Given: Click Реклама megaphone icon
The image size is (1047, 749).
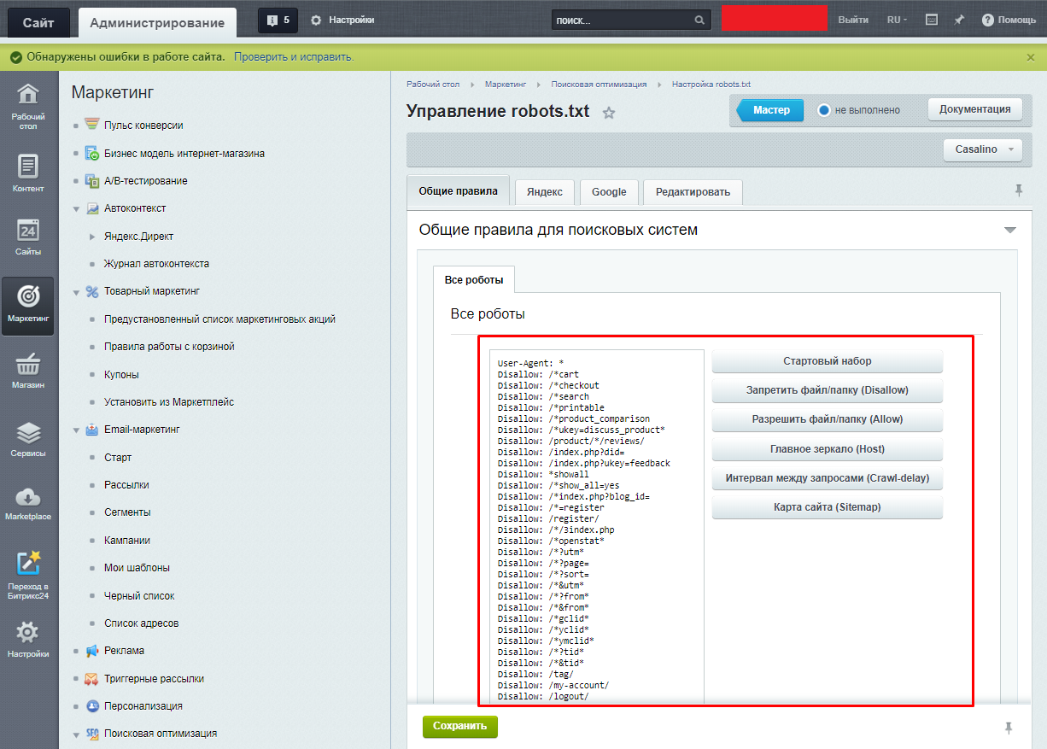Looking at the screenshot, I should (x=91, y=651).
